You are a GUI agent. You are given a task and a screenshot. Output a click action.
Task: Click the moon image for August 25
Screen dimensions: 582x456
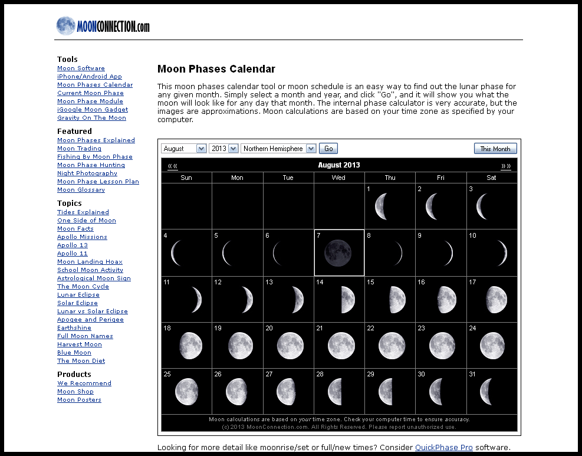tap(187, 392)
